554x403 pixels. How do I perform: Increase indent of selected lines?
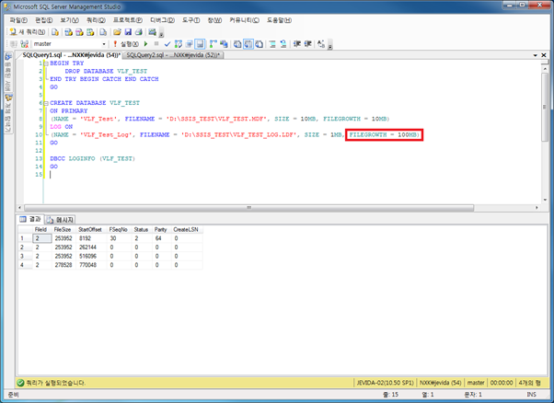tap(307, 44)
